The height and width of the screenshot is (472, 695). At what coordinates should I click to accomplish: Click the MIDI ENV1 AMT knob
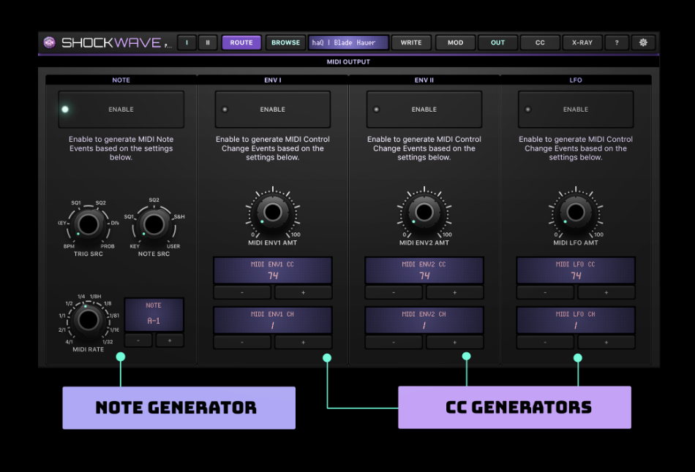click(x=273, y=212)
